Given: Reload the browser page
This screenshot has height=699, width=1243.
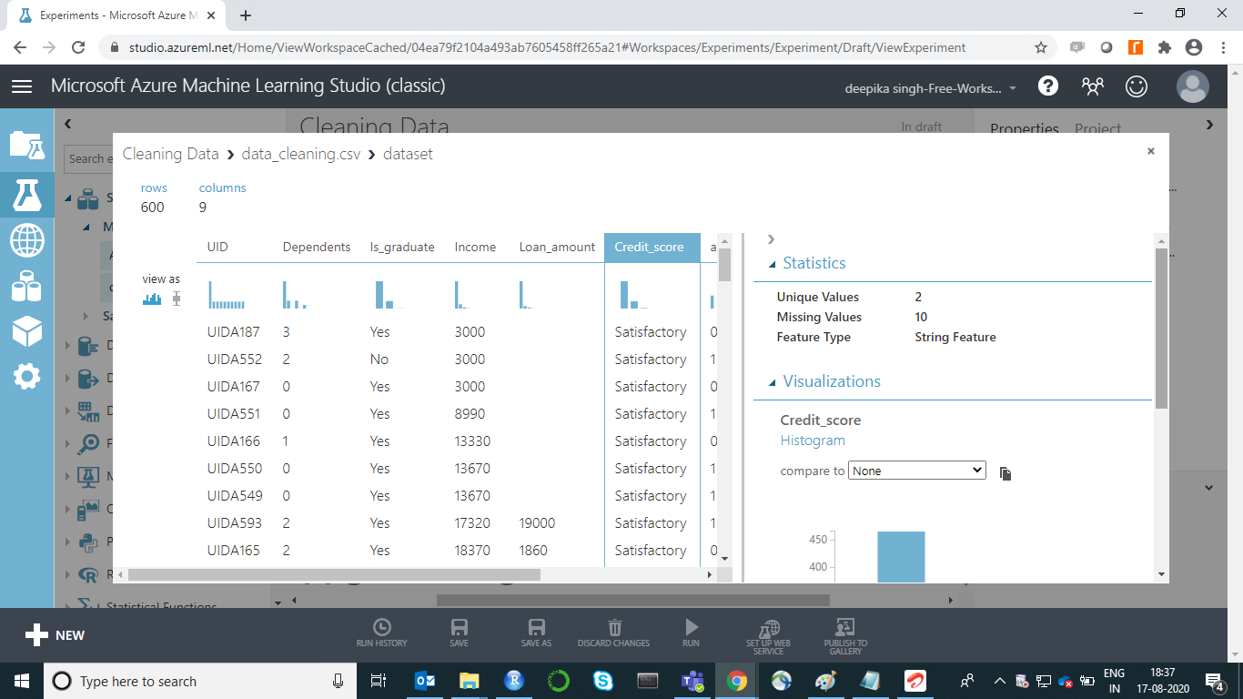Looking at the screenshot, I should tap(78, 47).
